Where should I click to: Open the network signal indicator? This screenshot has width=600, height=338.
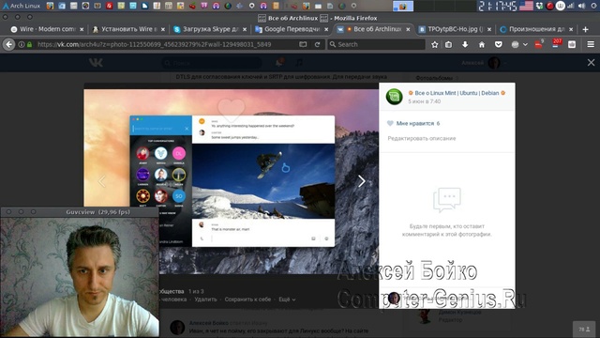tap(571, 6)
